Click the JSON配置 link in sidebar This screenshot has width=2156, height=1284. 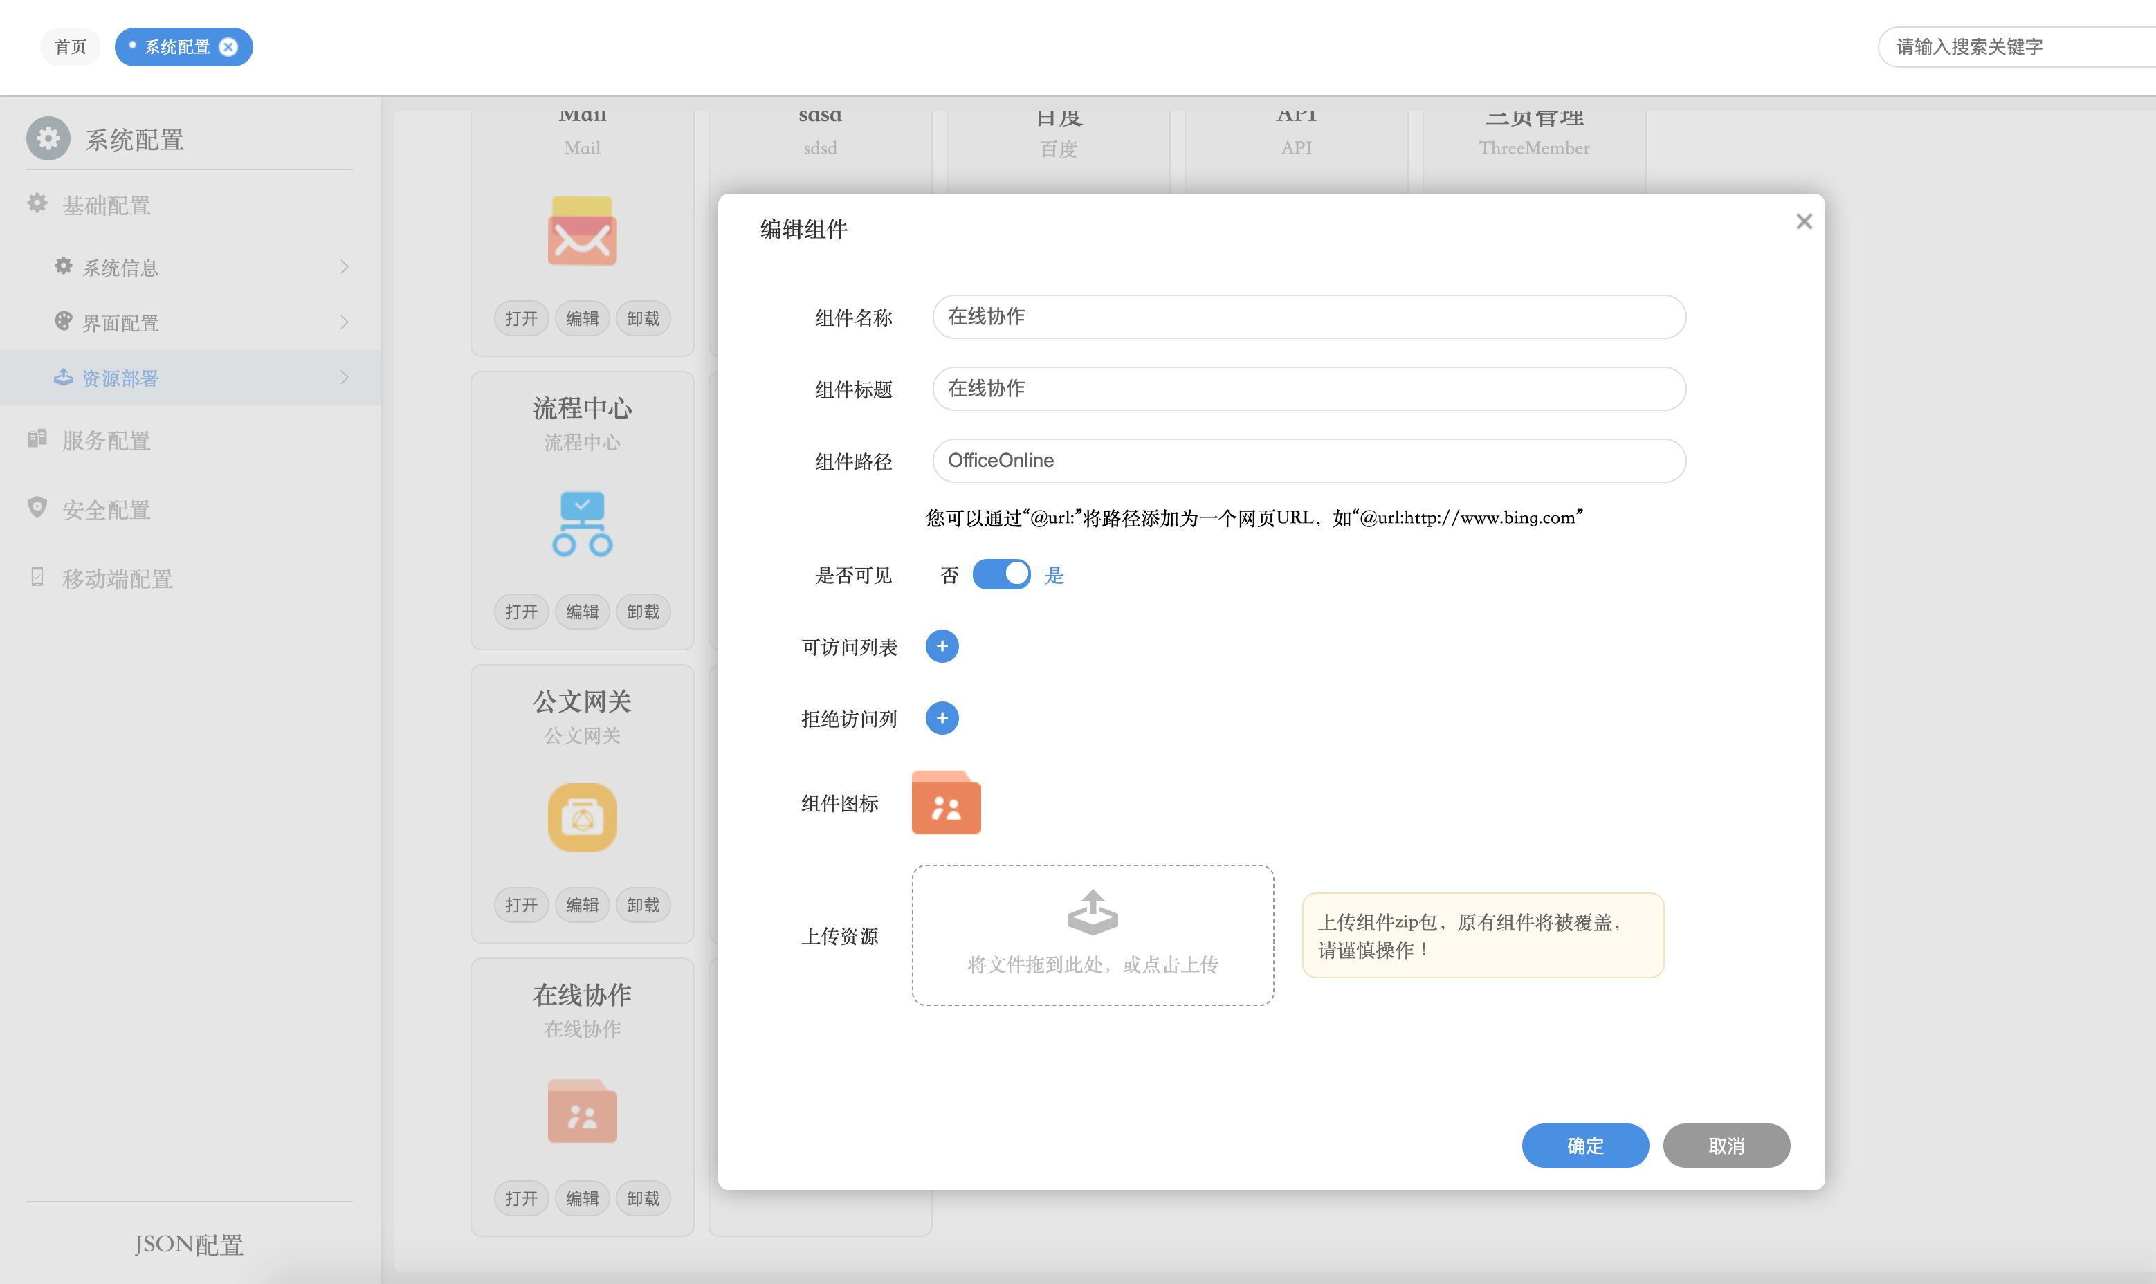point(189,1244)
